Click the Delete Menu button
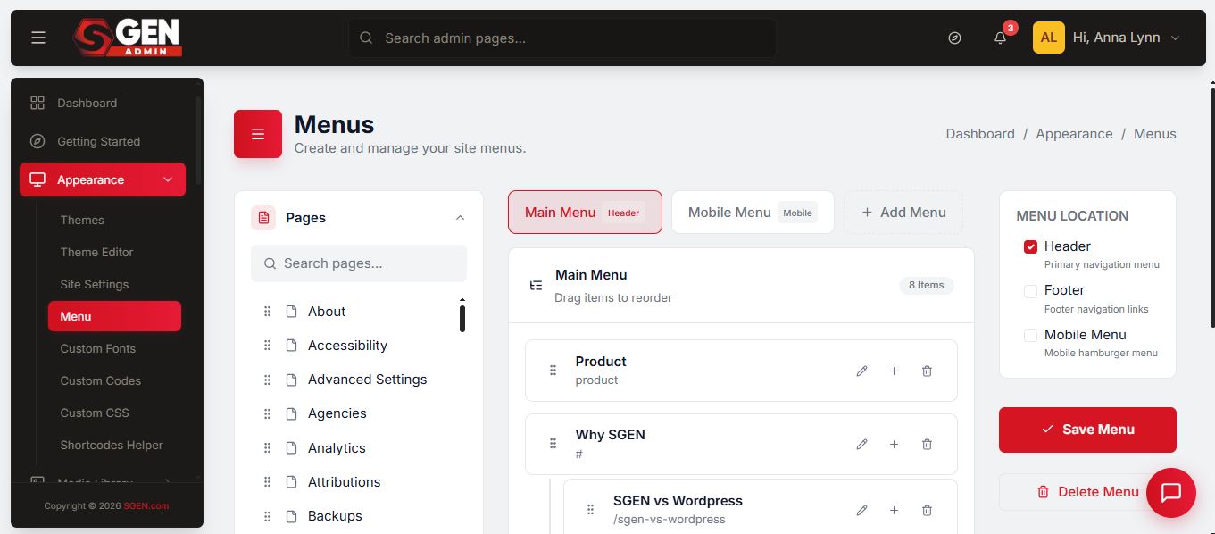This screenshot has height=534, width=1215. pyautogui.click(x=1087, y=492)
